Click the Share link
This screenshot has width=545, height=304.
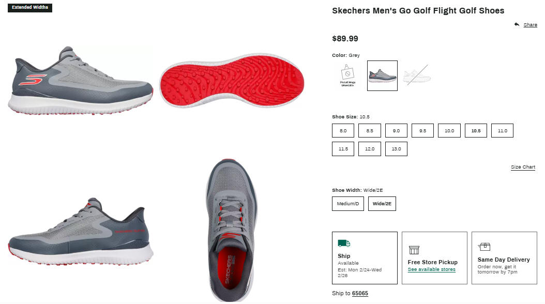pyautogui.click(x=531, y=25)
